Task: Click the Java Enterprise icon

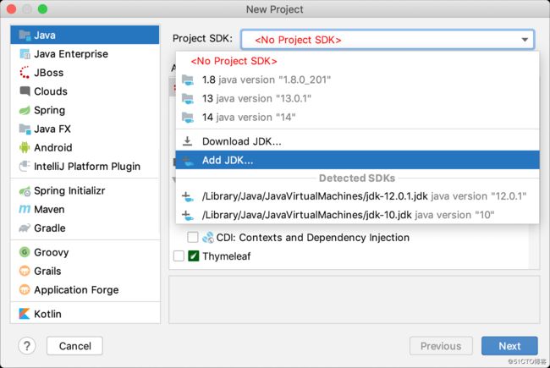Action: (x=25, y=54)
